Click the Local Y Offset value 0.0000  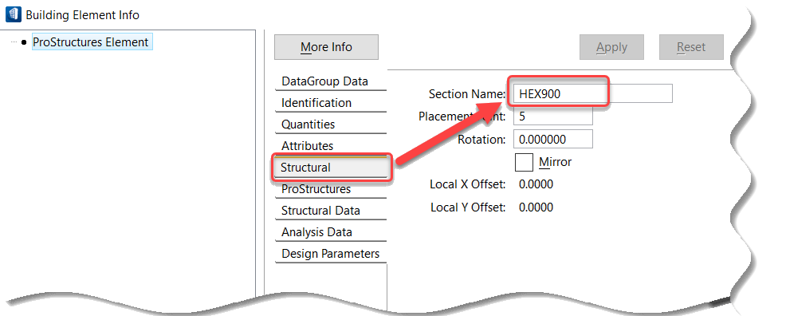click(x=536, y=207)
